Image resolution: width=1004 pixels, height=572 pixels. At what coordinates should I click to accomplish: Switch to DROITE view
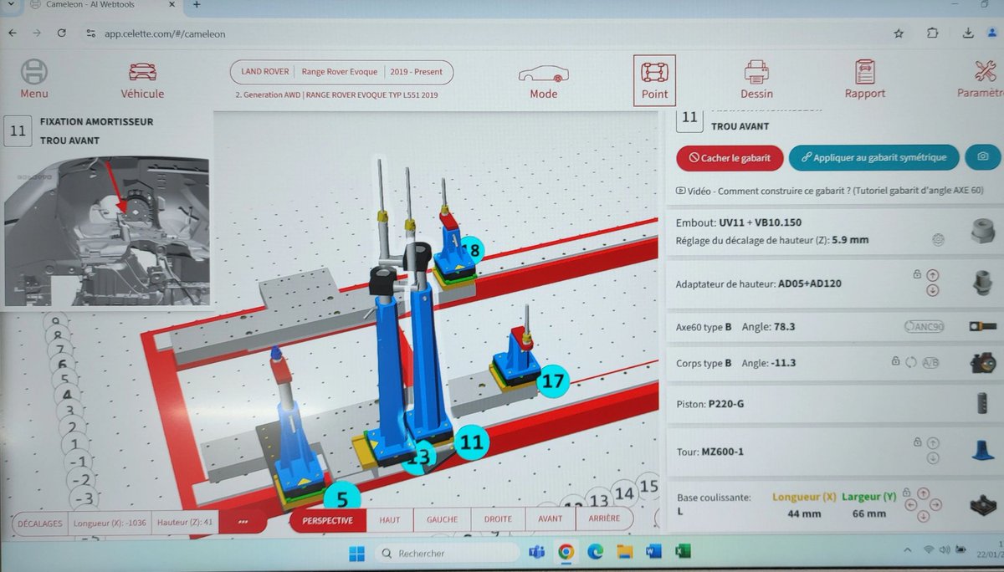[498, 519]
